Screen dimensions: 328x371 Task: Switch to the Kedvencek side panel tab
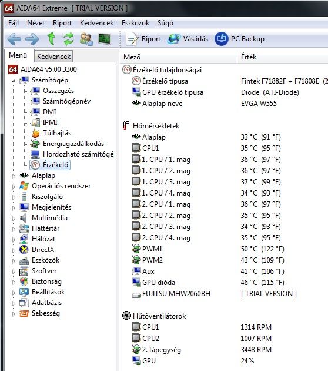[54, 57]
